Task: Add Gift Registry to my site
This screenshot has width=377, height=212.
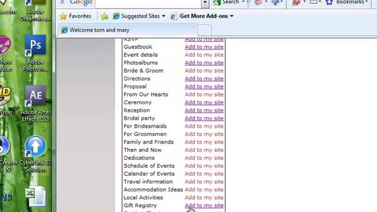Action: point(204,206)
